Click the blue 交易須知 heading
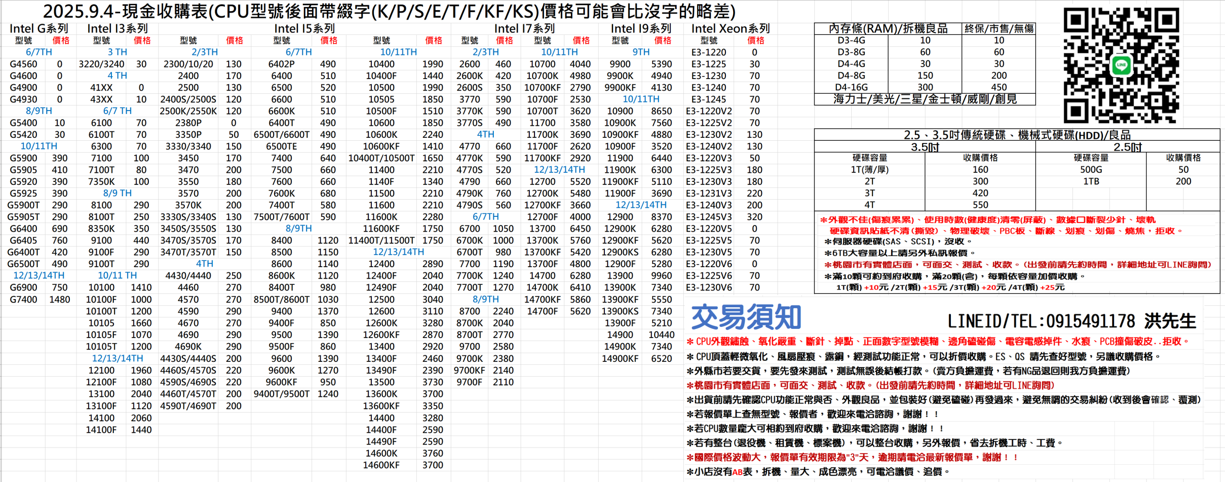1225x482 pixels. [746, 317]
